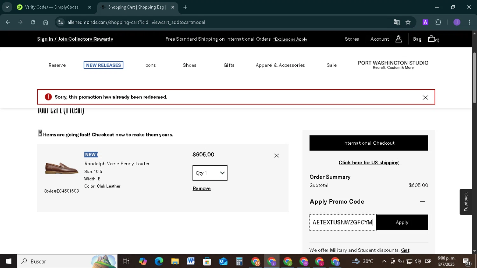Open a new browser tab
This screenshot has width=477, height=268.
coord(185,7)
